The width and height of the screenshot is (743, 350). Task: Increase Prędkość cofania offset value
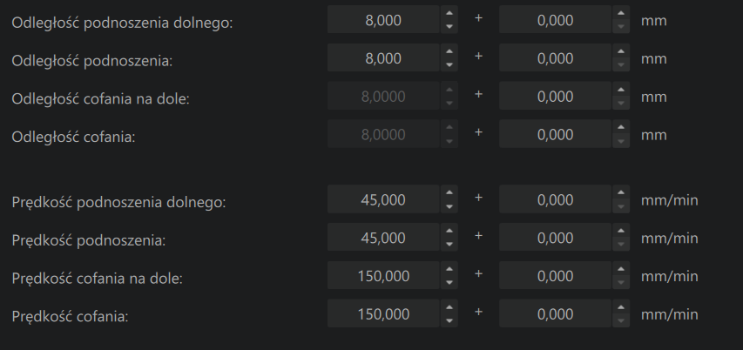coord(621,306)
